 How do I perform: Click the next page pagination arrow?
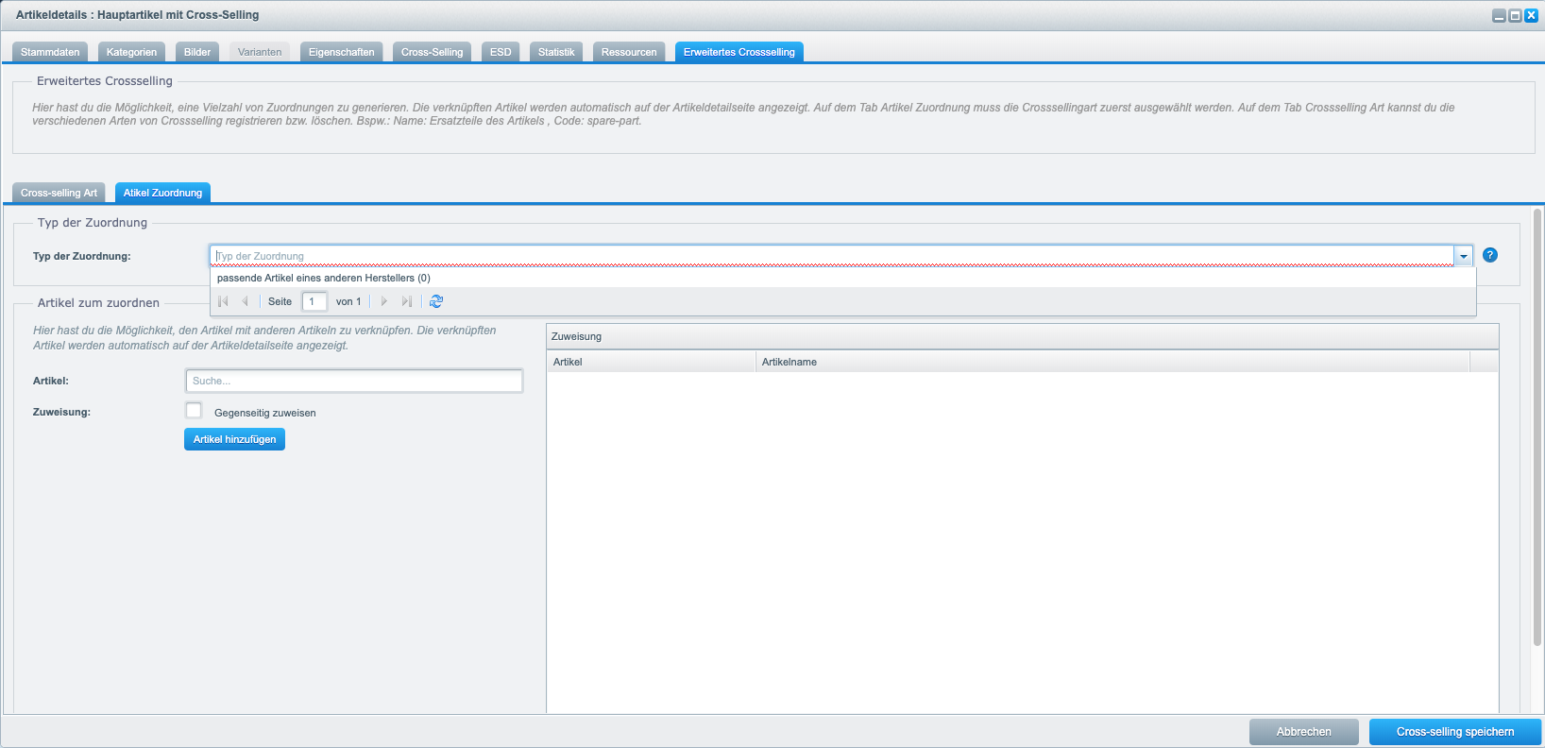pyautogui.click(x=383, y=301)
